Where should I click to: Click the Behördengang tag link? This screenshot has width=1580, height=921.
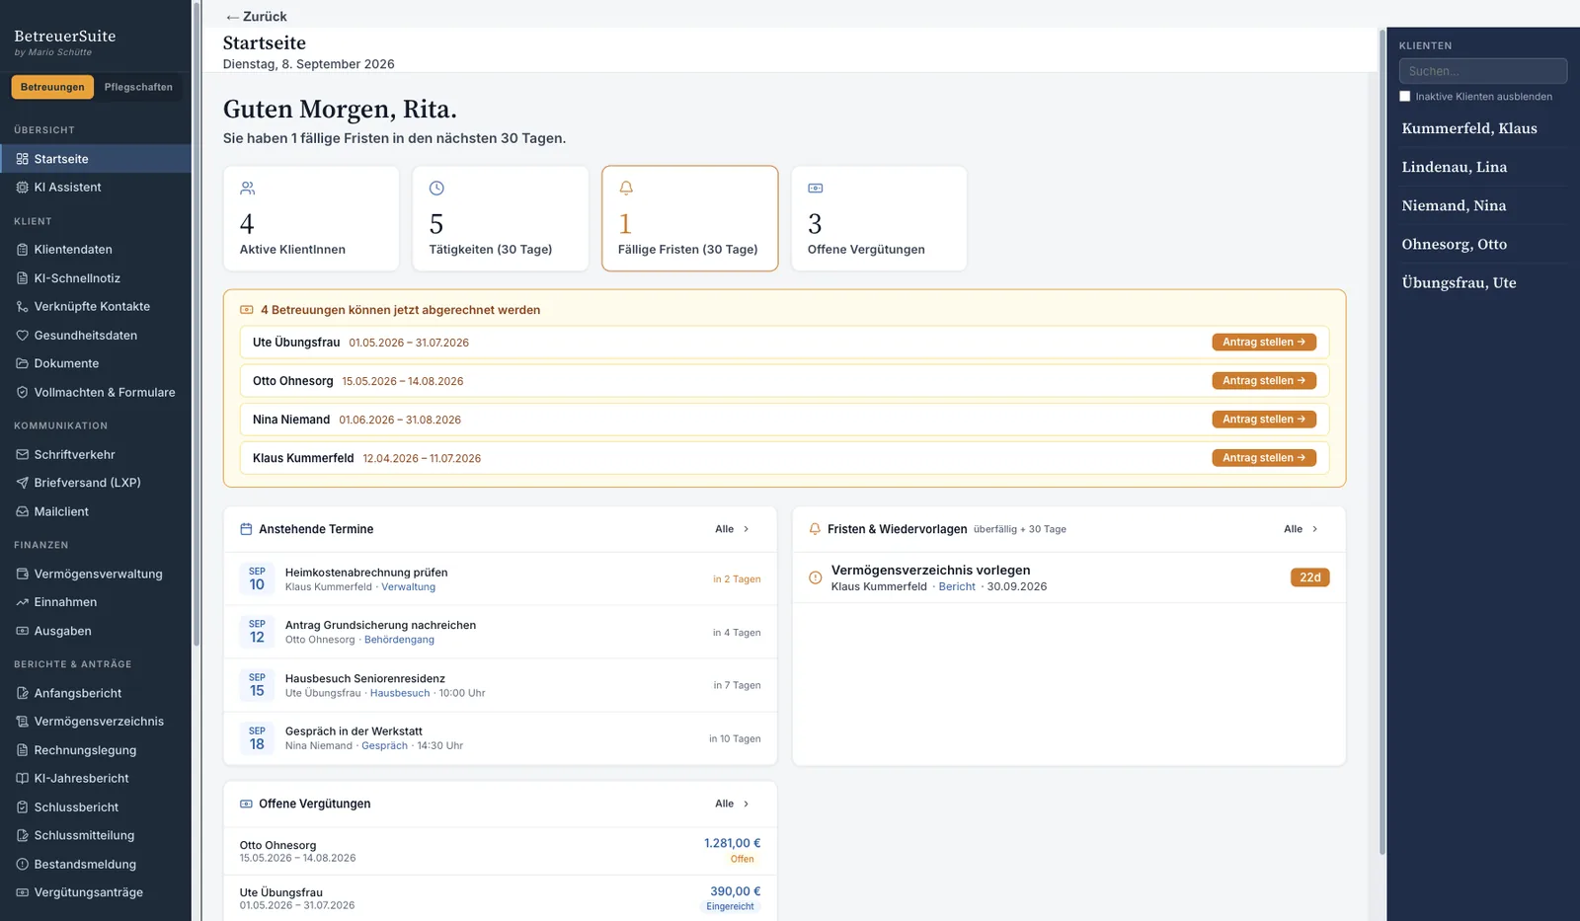(399, 640)
